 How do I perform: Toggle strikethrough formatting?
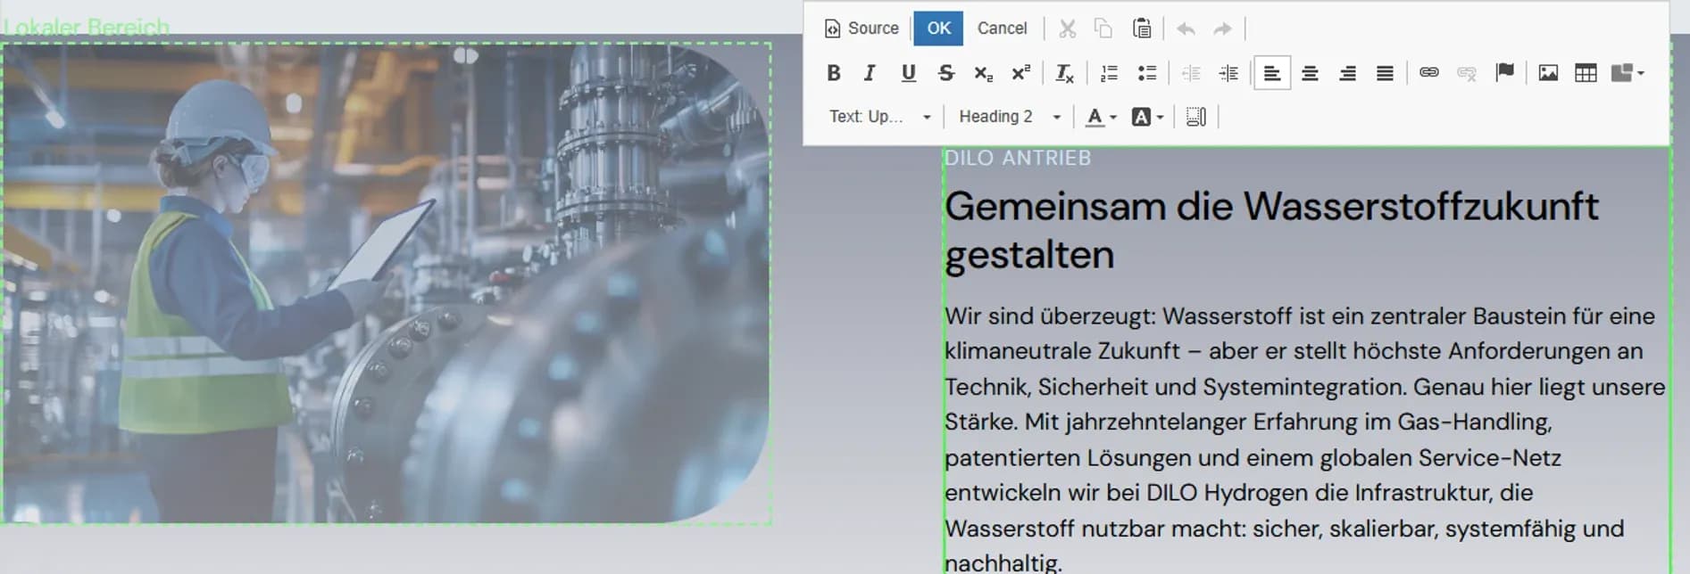point(945,73)
